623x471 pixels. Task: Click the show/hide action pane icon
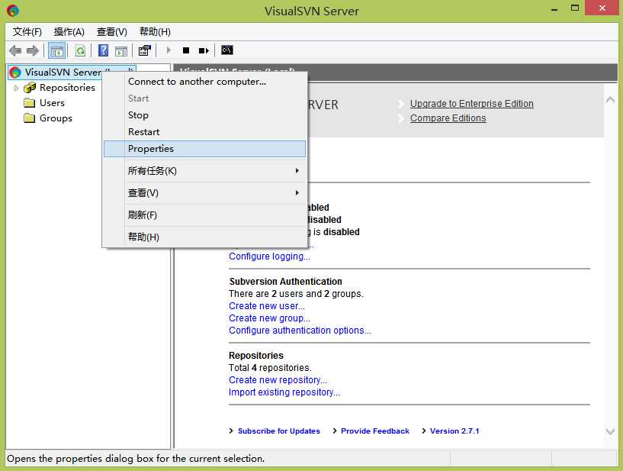pyautogui.click(x=121, y=50)
